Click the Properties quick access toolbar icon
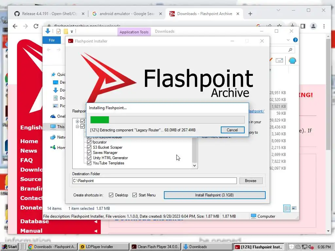335x251 pixels. [x=58, y=31]
